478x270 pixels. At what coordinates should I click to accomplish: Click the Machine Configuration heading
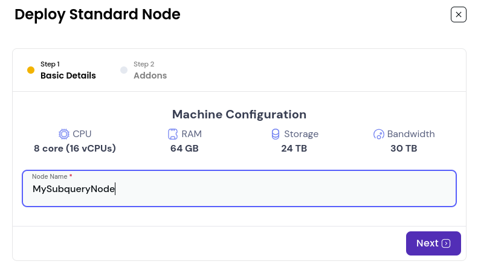click(239, 114)
